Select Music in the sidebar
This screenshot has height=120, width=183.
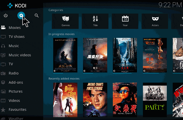14,46
